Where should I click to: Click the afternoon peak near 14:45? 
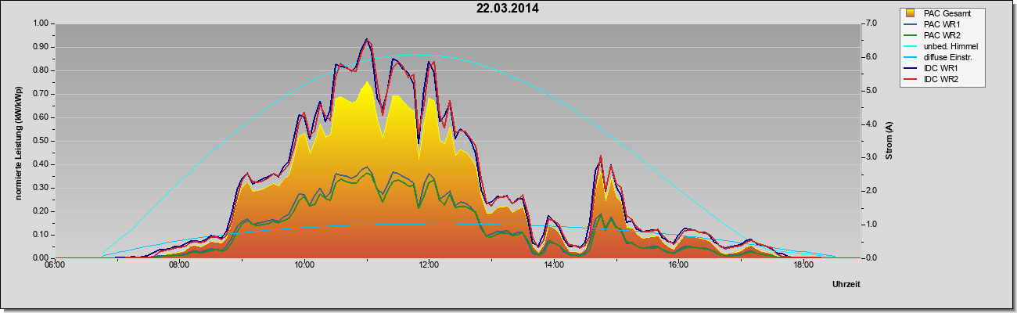[x=600, y=156]
